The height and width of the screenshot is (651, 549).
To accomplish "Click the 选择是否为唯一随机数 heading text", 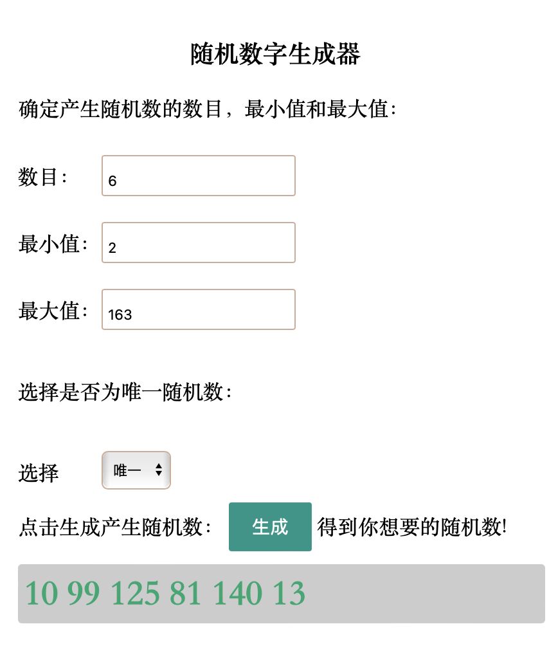I will (x=125, y=391).
